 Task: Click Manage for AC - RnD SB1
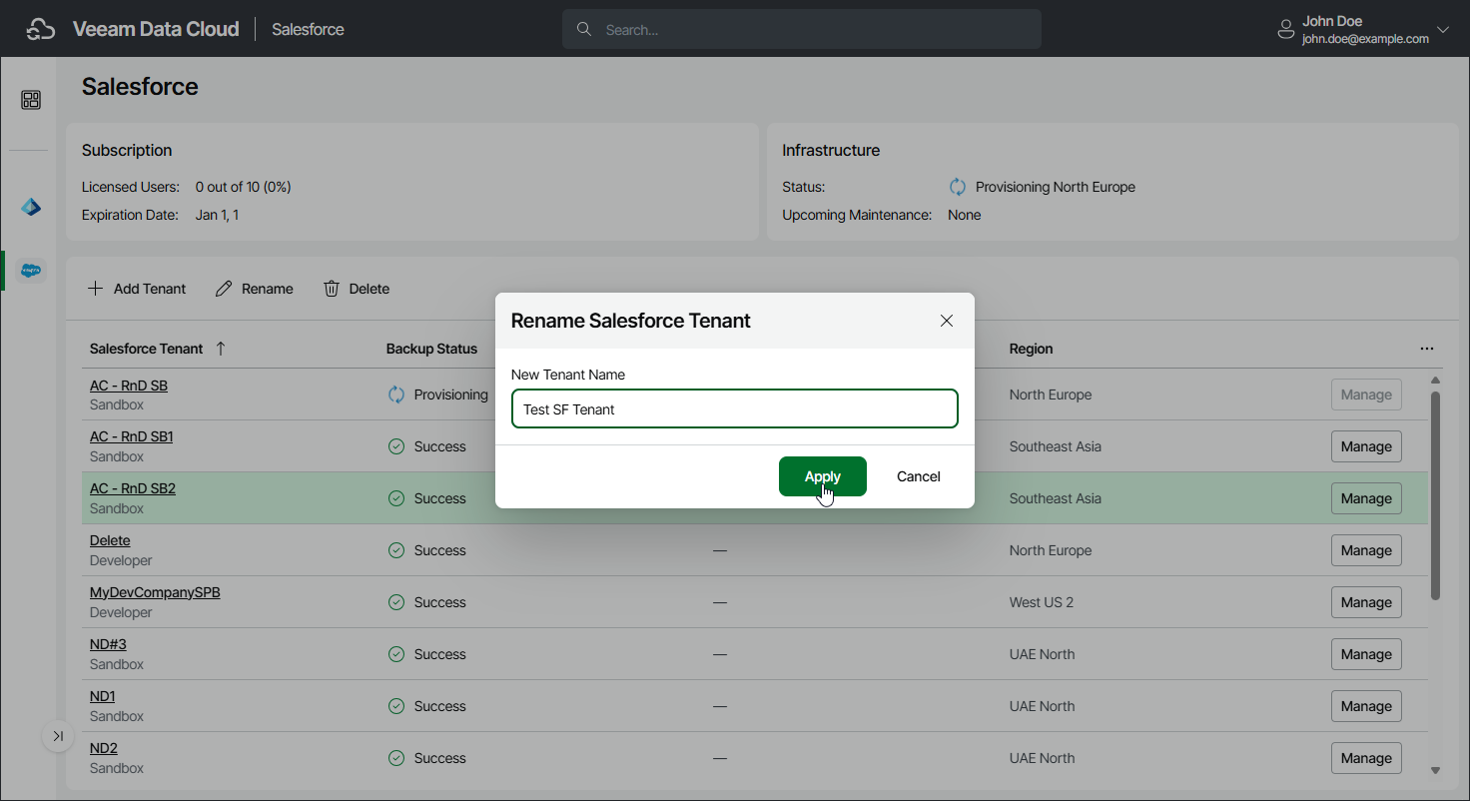point(1366,446)
